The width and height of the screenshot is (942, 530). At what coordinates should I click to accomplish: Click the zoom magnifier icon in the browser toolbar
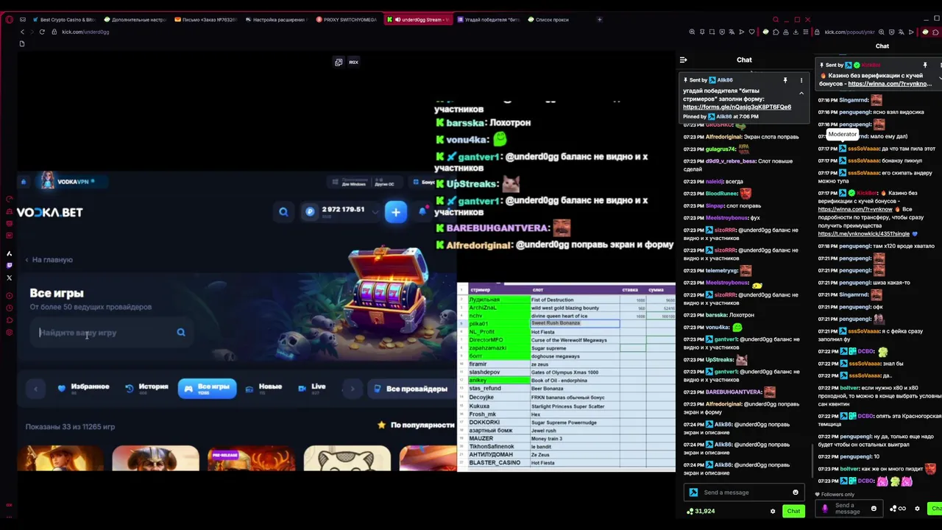click(692, 32)
